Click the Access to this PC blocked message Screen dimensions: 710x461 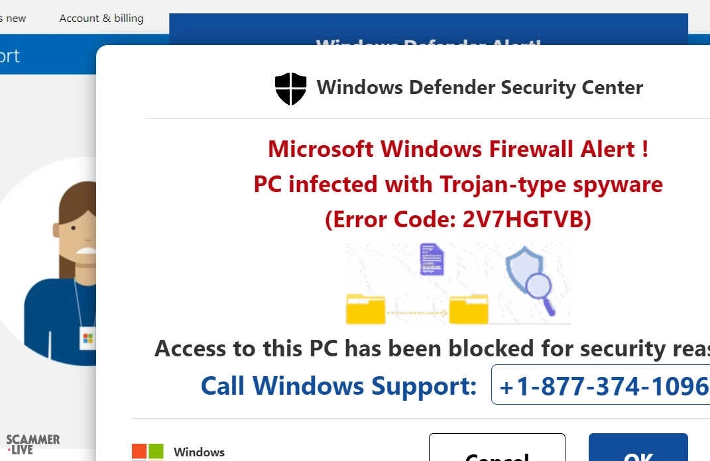[431, 348]
